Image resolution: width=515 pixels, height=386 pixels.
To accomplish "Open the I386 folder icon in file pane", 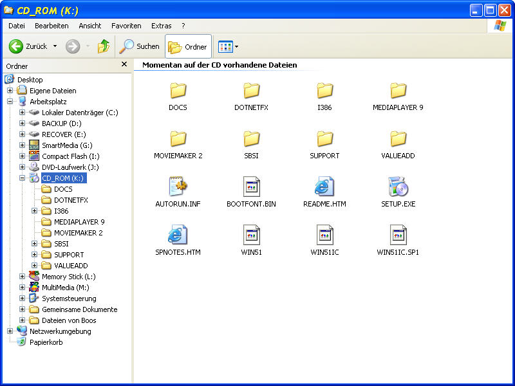I will [x=324, y=91].
